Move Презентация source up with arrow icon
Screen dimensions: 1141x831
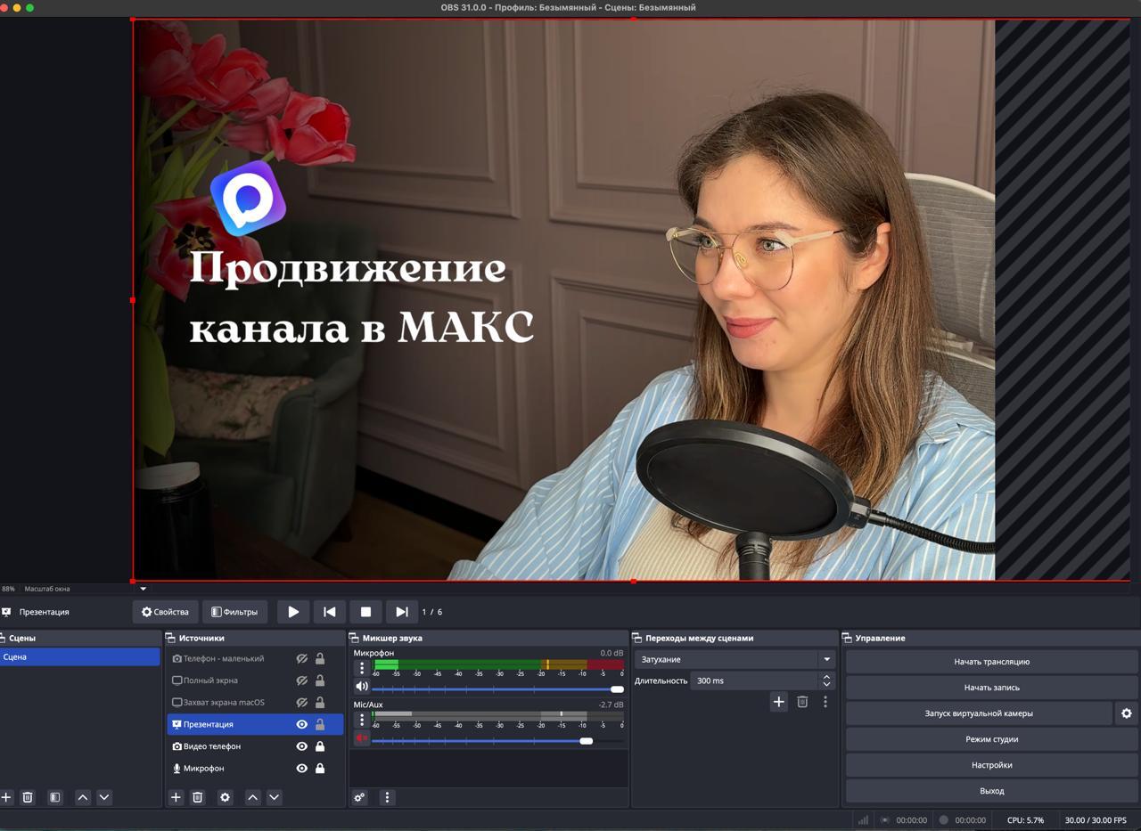[x=252, y=797]
